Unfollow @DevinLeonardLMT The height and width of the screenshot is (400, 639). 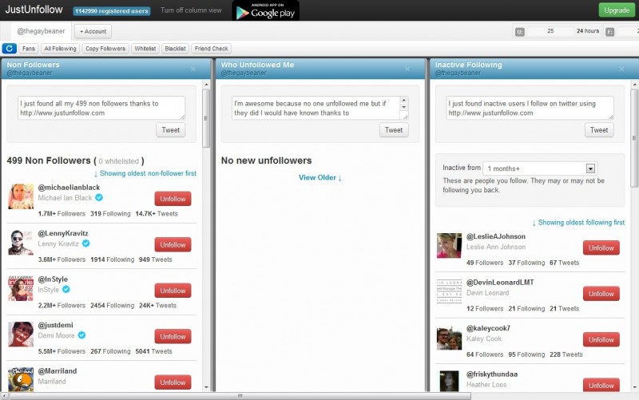[x=601, y=294]
